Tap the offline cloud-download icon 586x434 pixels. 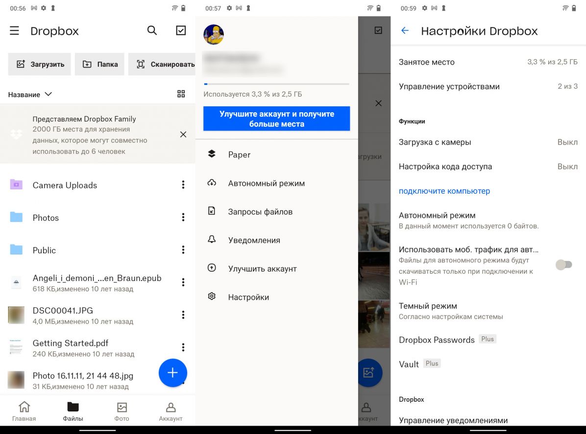212,182
